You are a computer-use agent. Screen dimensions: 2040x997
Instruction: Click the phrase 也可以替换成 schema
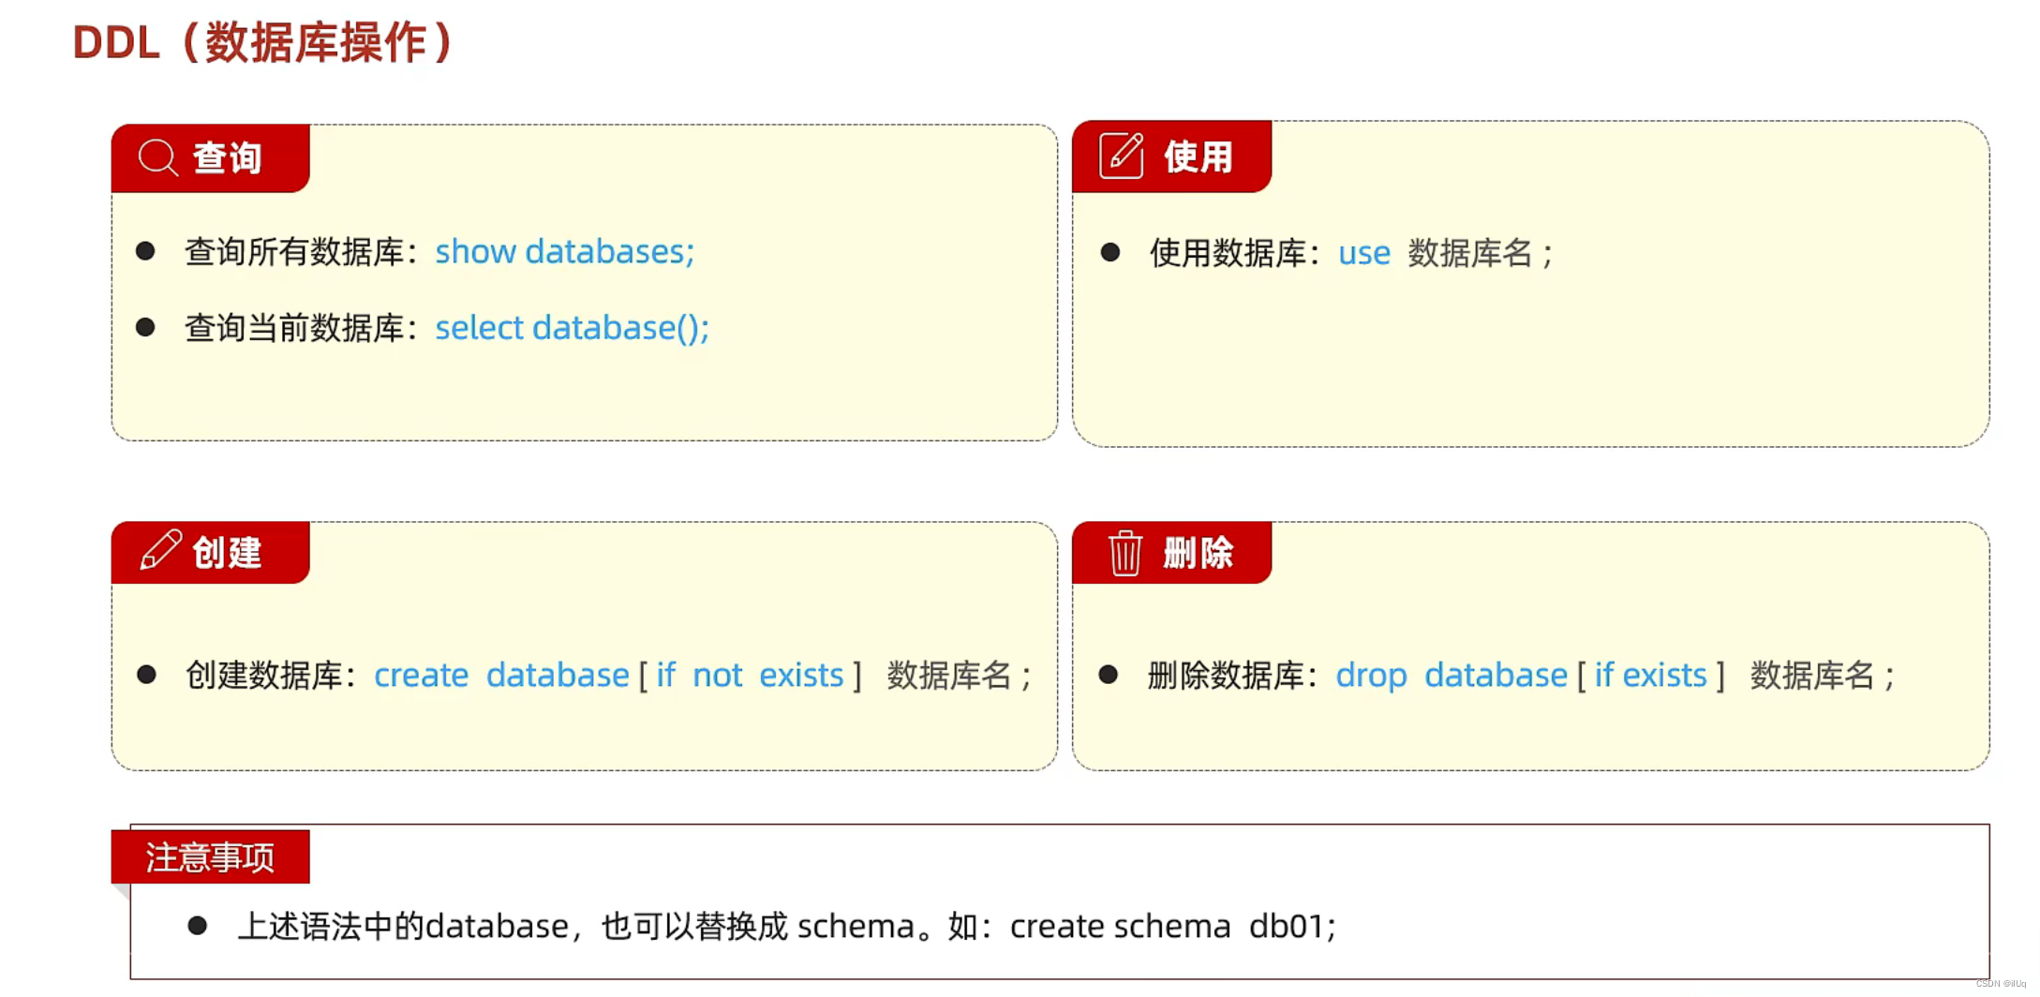pos(758,926)
